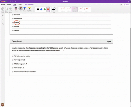Pick the blue ink color
The image size is (131, 107).
[x=41, y=9]
